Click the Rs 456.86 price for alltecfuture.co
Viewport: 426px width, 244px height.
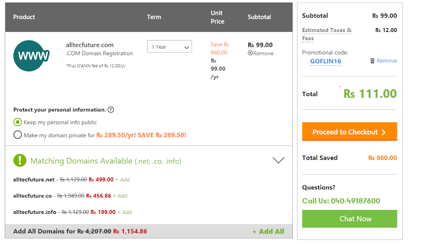pyautogui.click(x=99, y=196)
